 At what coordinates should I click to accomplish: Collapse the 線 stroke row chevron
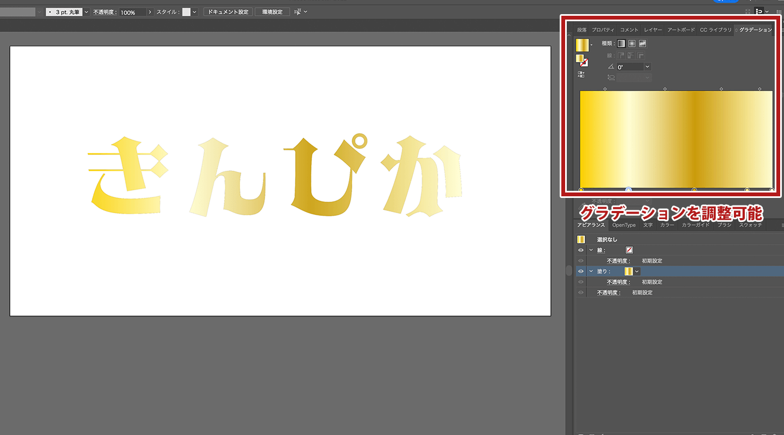591,250
